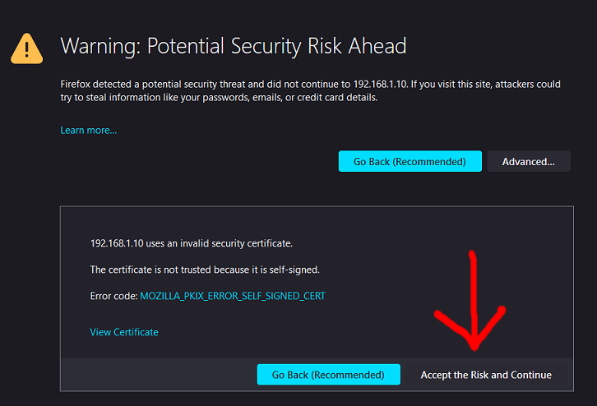Click the "Learn more…" link
Screen dimensions: 597x406
click(88, 130)
